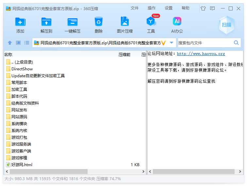Open the http://www.haoyou.org link
This screenshot has height=186, width=247.
[201, 54]
